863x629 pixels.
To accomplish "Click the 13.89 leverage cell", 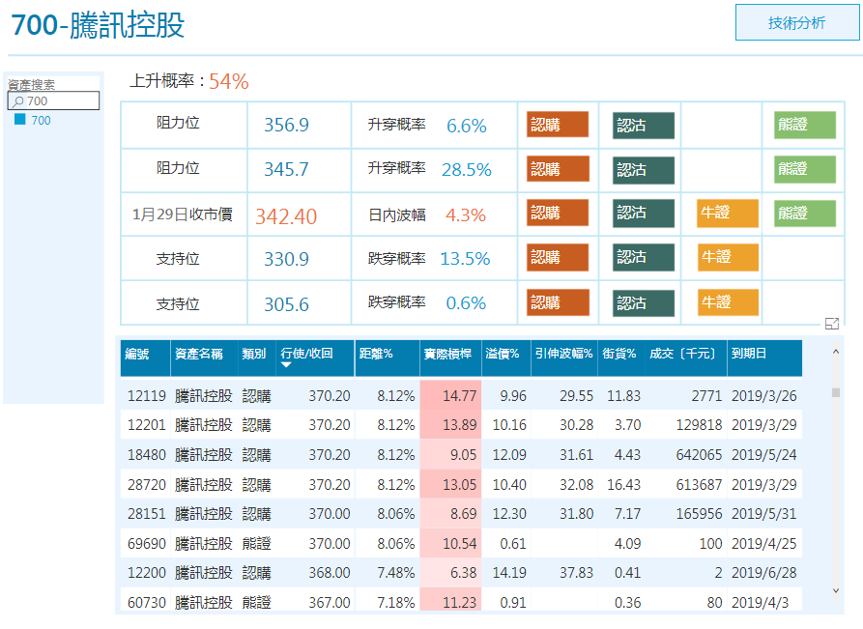I will (x=450, y=424).
